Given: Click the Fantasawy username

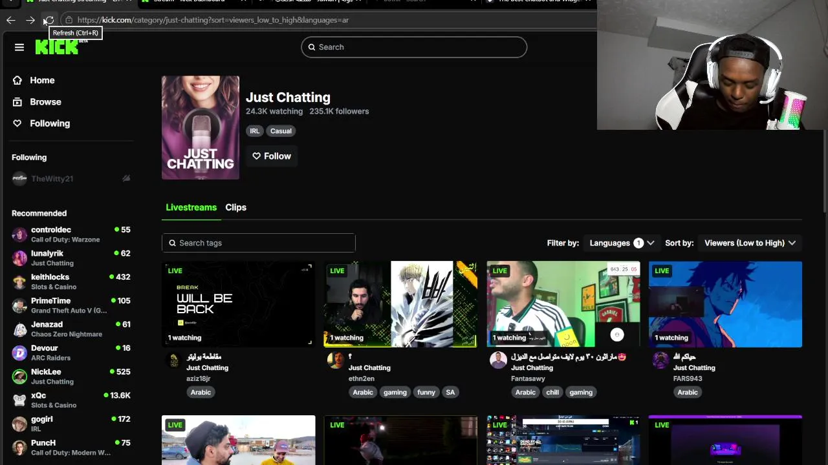Looking at the screenshot, I should [x=528, y=378].
